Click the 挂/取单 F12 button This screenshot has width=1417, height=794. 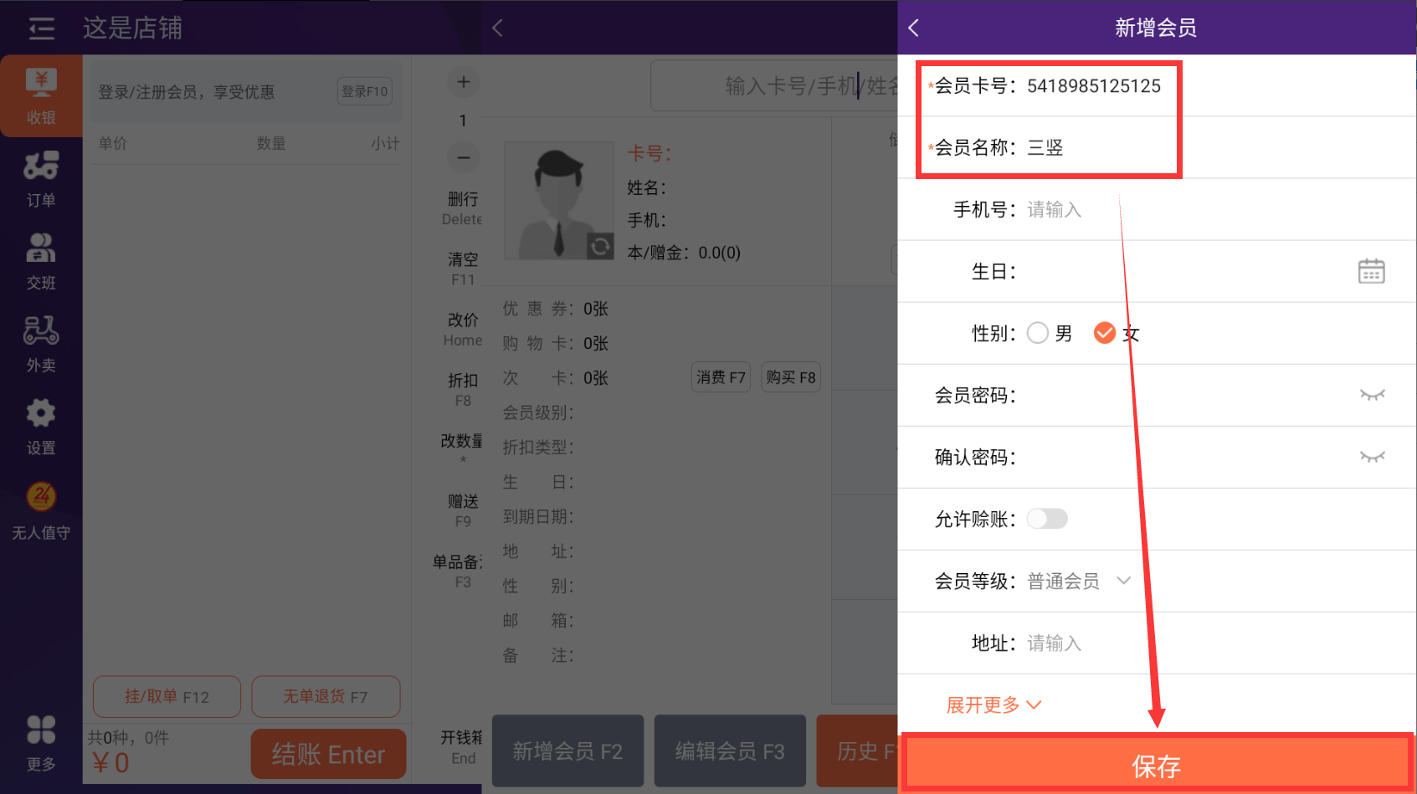coord(167,696)
